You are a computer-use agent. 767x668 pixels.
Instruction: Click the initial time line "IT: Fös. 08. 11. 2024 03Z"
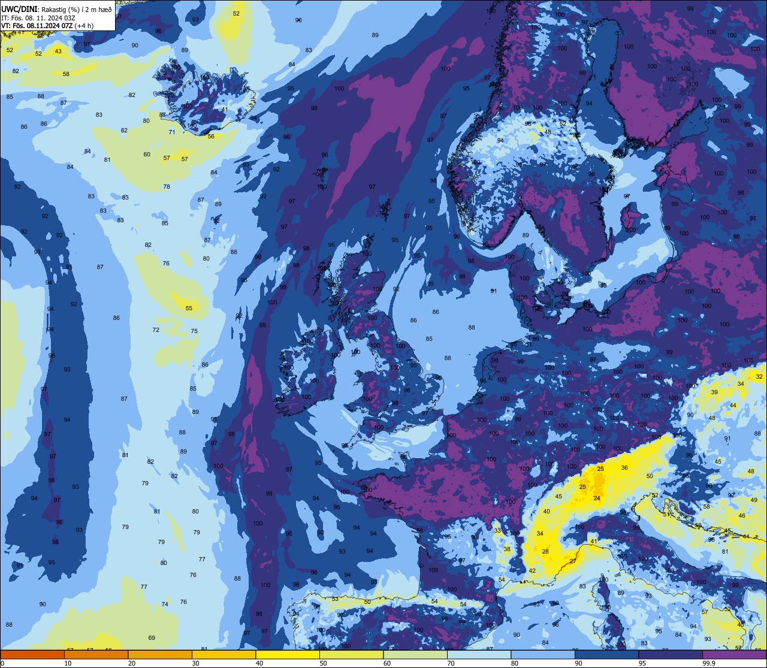click(x=38, y=18)
